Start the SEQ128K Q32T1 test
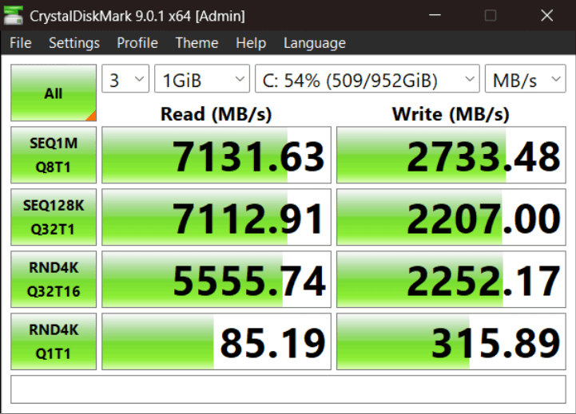The width and height of the screenshot is (576, 414). tap(54, 217)
